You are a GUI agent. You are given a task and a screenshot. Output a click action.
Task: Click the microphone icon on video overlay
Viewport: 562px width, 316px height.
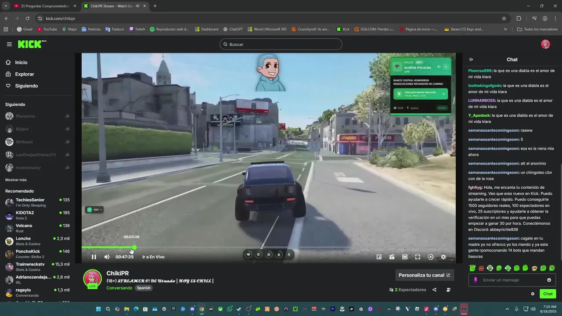click(289, 255)
